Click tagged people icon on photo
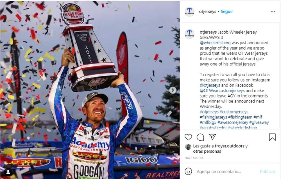 point(8,172)
